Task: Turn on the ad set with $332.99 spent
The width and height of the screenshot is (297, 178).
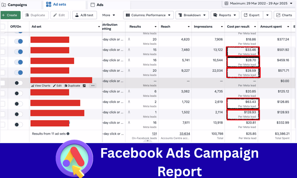Action: point(19,124)
